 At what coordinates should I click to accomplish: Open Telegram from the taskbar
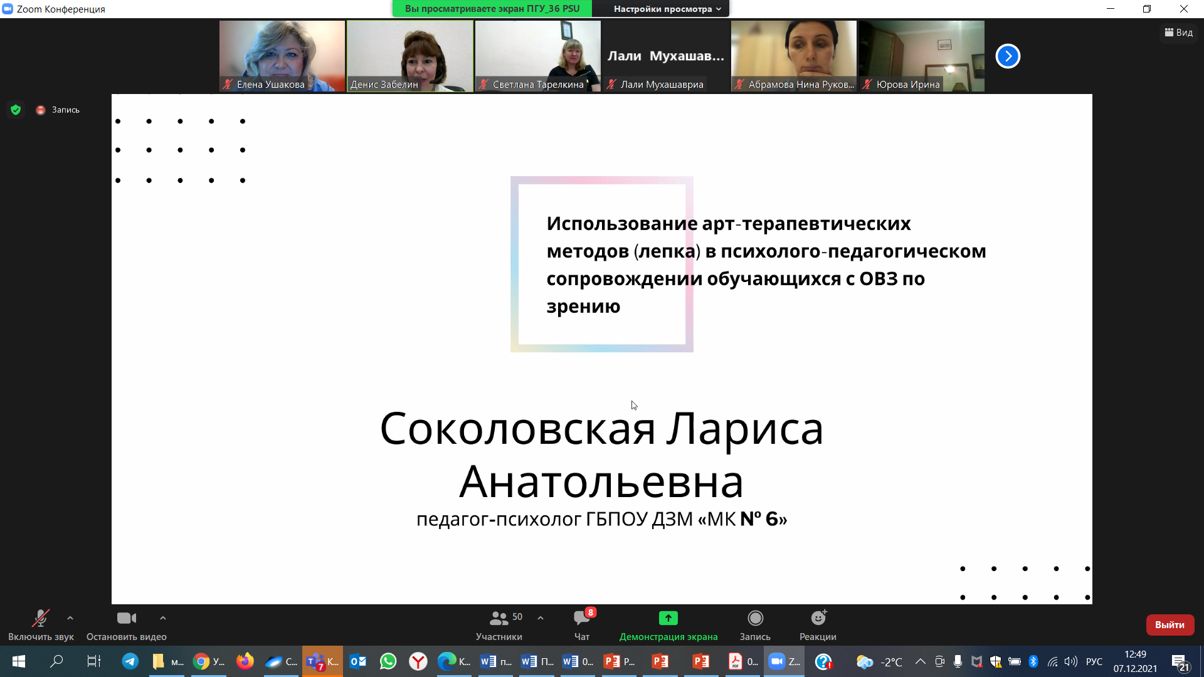tap(130, 661)
